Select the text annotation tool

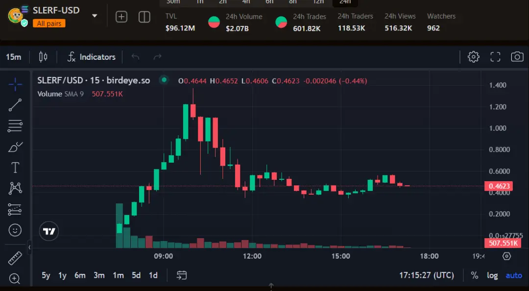click(15, 168)
